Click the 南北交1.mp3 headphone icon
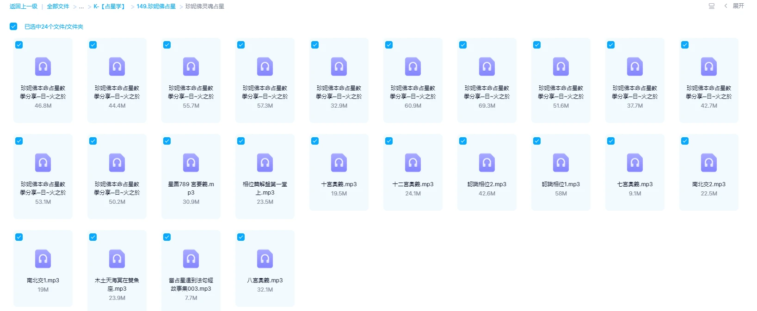This screenshot has height=311, width=757. click(x=43, y=259)
